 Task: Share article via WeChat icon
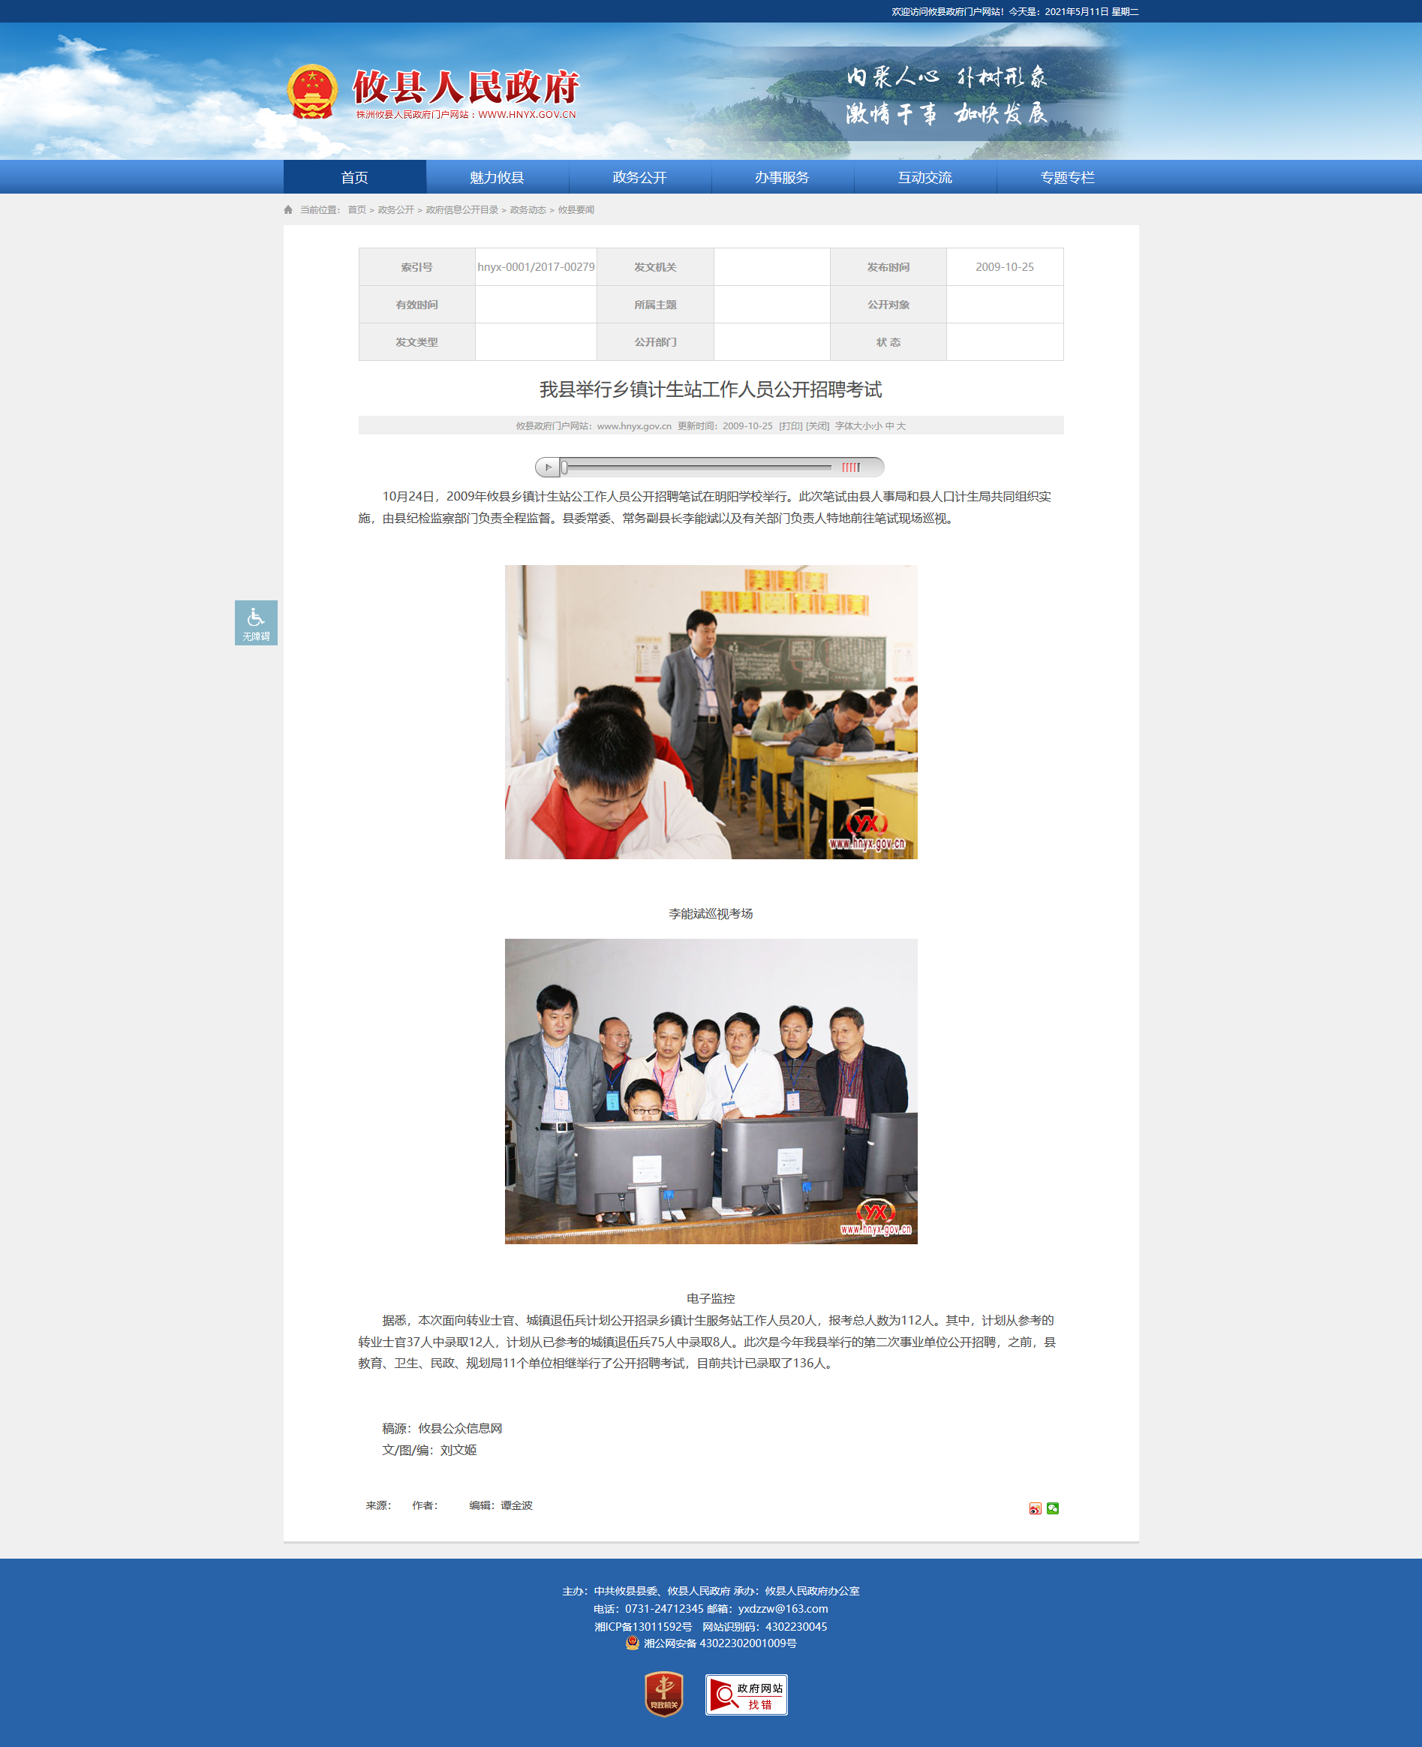tap(1053, 1508)
